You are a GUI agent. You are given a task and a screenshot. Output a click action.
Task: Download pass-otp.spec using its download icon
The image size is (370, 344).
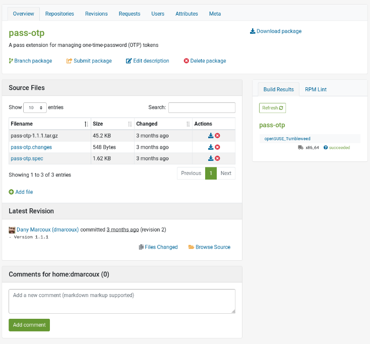(211, 158)
